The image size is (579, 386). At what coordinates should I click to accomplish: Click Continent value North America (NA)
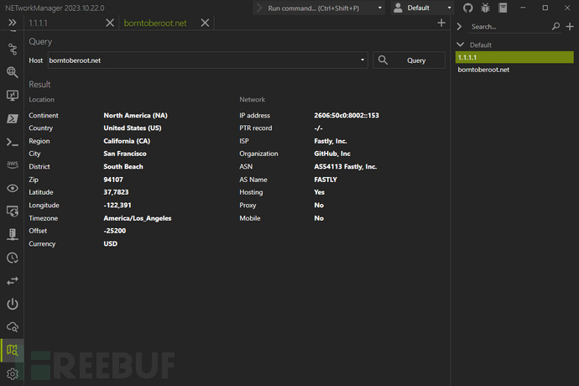point(135,115)
